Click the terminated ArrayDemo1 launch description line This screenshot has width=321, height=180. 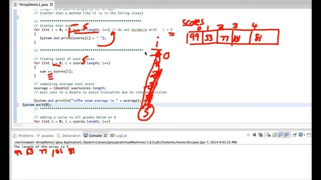coord(125,142)
